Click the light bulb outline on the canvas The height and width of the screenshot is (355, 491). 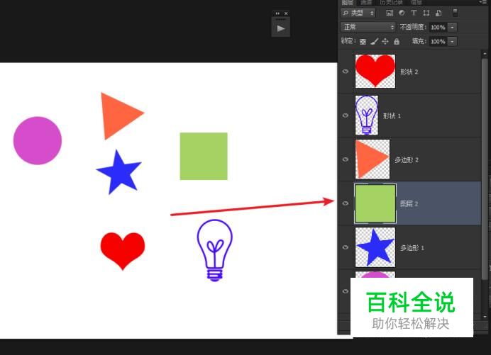(214, 250)
